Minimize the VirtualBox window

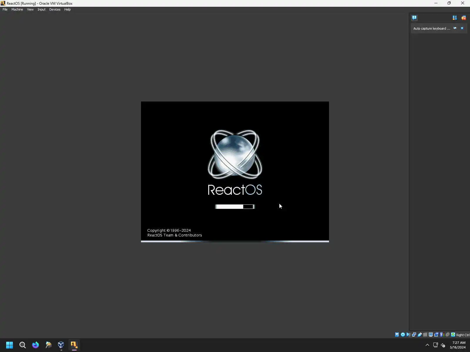coord(436,3)
